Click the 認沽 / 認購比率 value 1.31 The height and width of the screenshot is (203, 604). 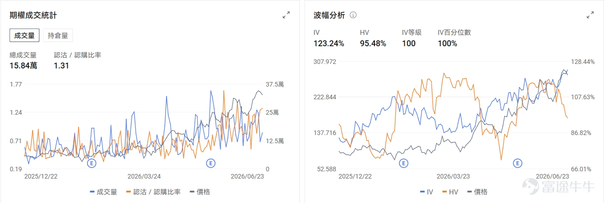click(61, 66)
